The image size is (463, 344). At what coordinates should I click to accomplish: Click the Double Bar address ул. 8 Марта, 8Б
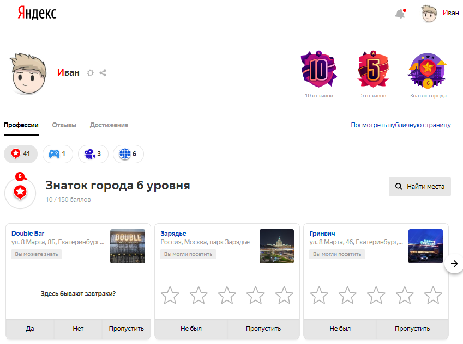pyautogui.click(x=58, y=242)
